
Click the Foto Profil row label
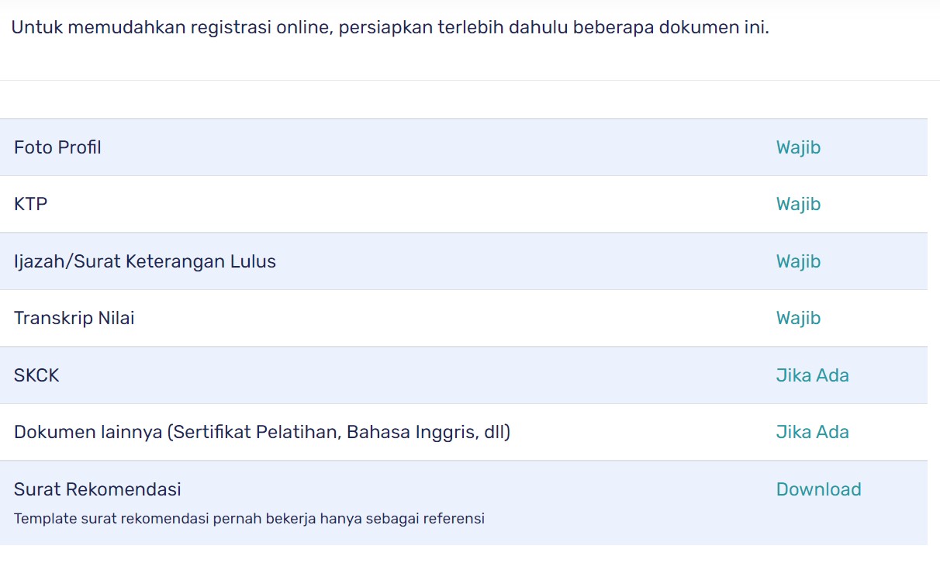coord(57,147)
